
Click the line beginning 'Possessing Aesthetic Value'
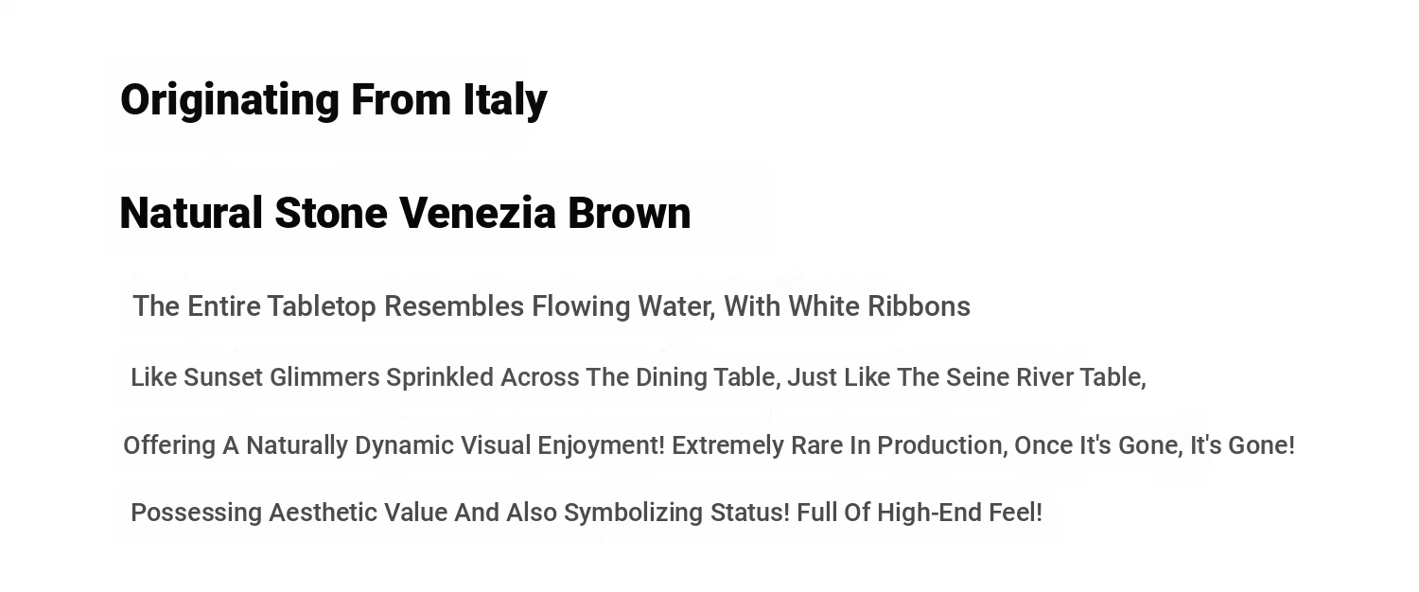click(587, 513)
